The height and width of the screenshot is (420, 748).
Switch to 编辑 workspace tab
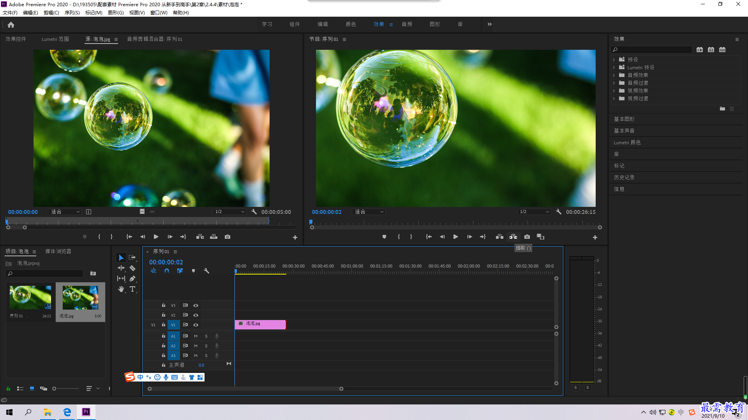coord(323,24)
